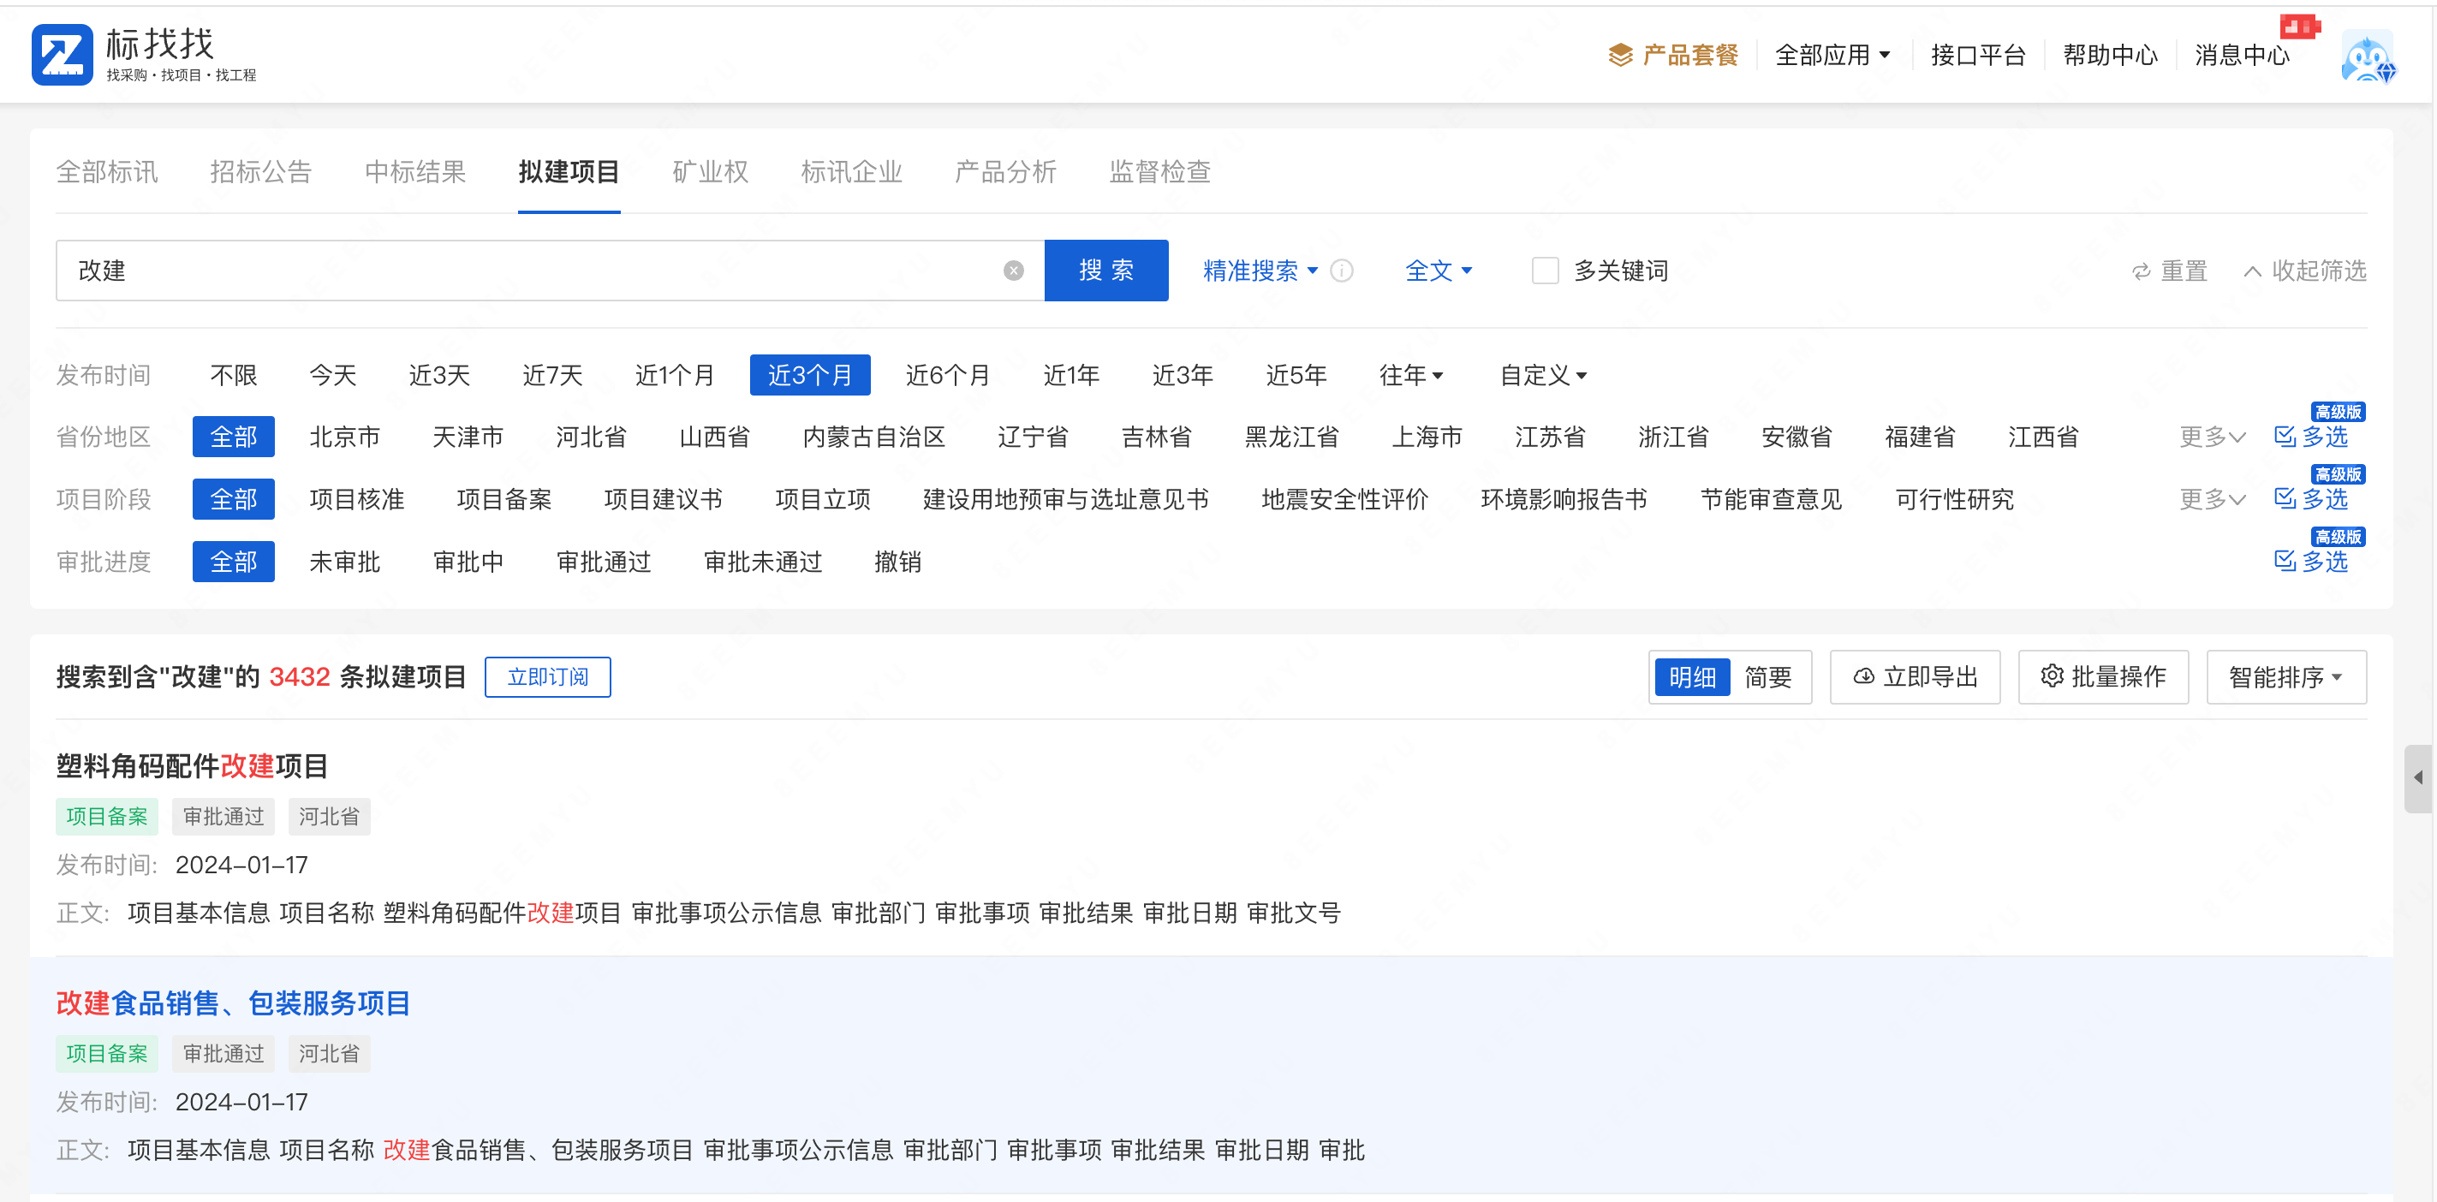Open 产品套餐 with the layers icon
Image resolution: width=2437 pixels, height=1202 pixels.
[1672, 55]
